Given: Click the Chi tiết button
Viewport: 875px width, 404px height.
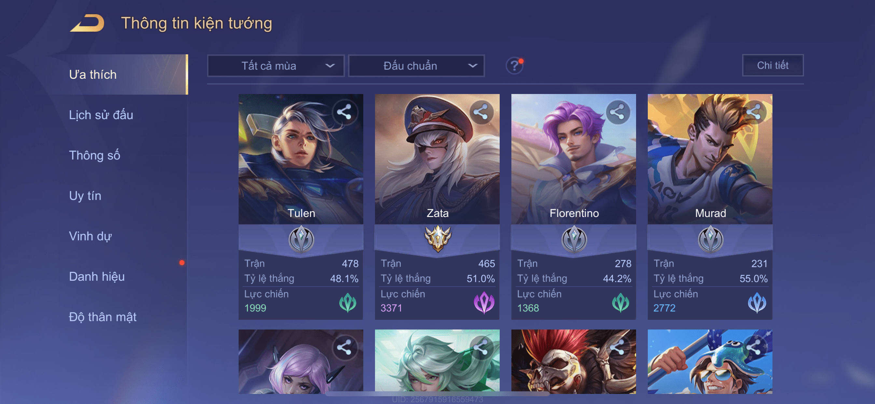Looking at the screenshot, I should click(772, 65).
